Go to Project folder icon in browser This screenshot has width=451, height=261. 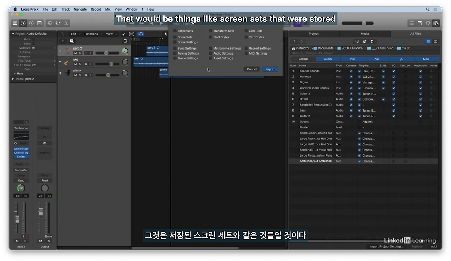372,42
